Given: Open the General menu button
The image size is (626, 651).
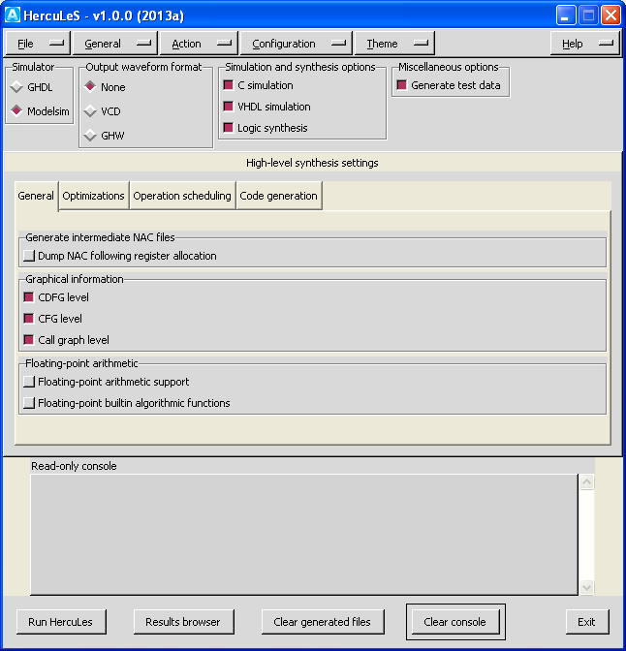Looking at the screenshot, I should tap(115, 44).
